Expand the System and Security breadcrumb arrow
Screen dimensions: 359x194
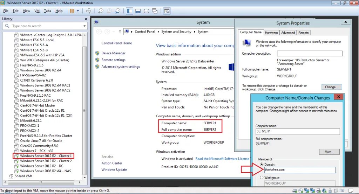click(x=194, y=32)
